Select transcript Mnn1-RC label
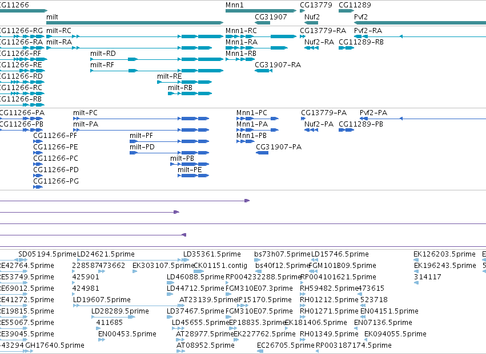The height and width of the screenshot is (354, 486). pyautogui.click(x=241, y=31)
